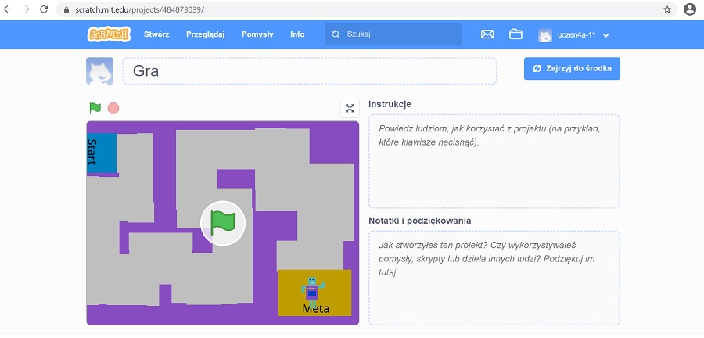
Task: Click the big green flag overlay on the stage
Action: [223, 223]
